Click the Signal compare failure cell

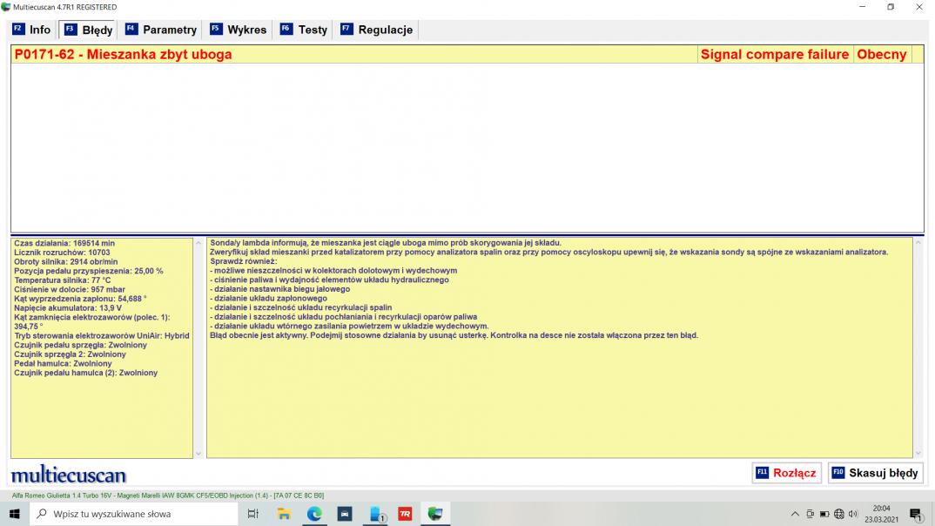pos(775,54)
